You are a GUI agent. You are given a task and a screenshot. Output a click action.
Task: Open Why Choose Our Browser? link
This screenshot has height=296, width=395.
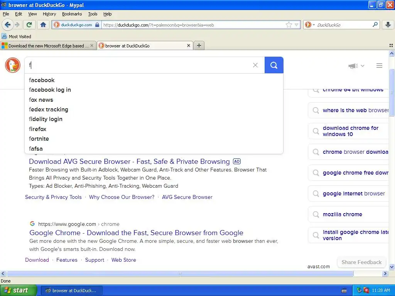coord(122,197)
